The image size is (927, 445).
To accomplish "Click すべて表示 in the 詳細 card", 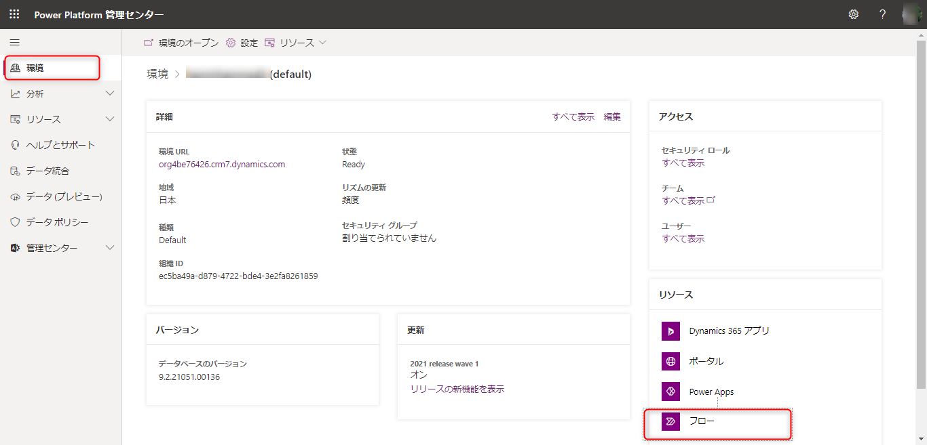I will pyautogui.click(x=573, y=116).
